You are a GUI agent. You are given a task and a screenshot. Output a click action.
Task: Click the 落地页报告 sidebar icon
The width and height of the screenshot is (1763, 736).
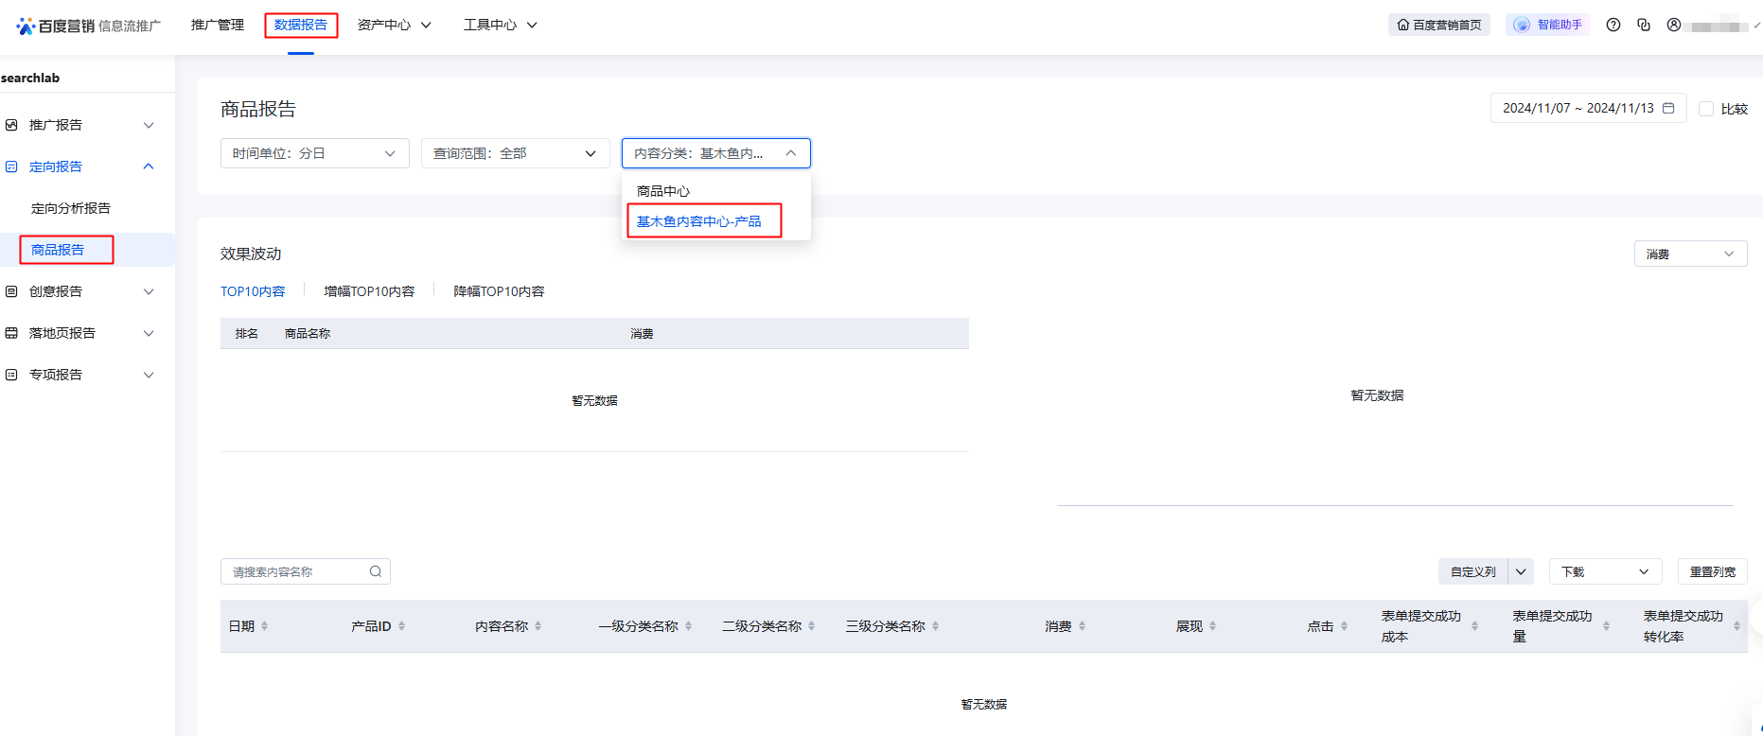[11, 333]
